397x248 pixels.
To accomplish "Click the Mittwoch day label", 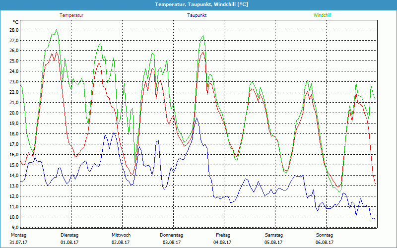I will (x=121, y=235).
